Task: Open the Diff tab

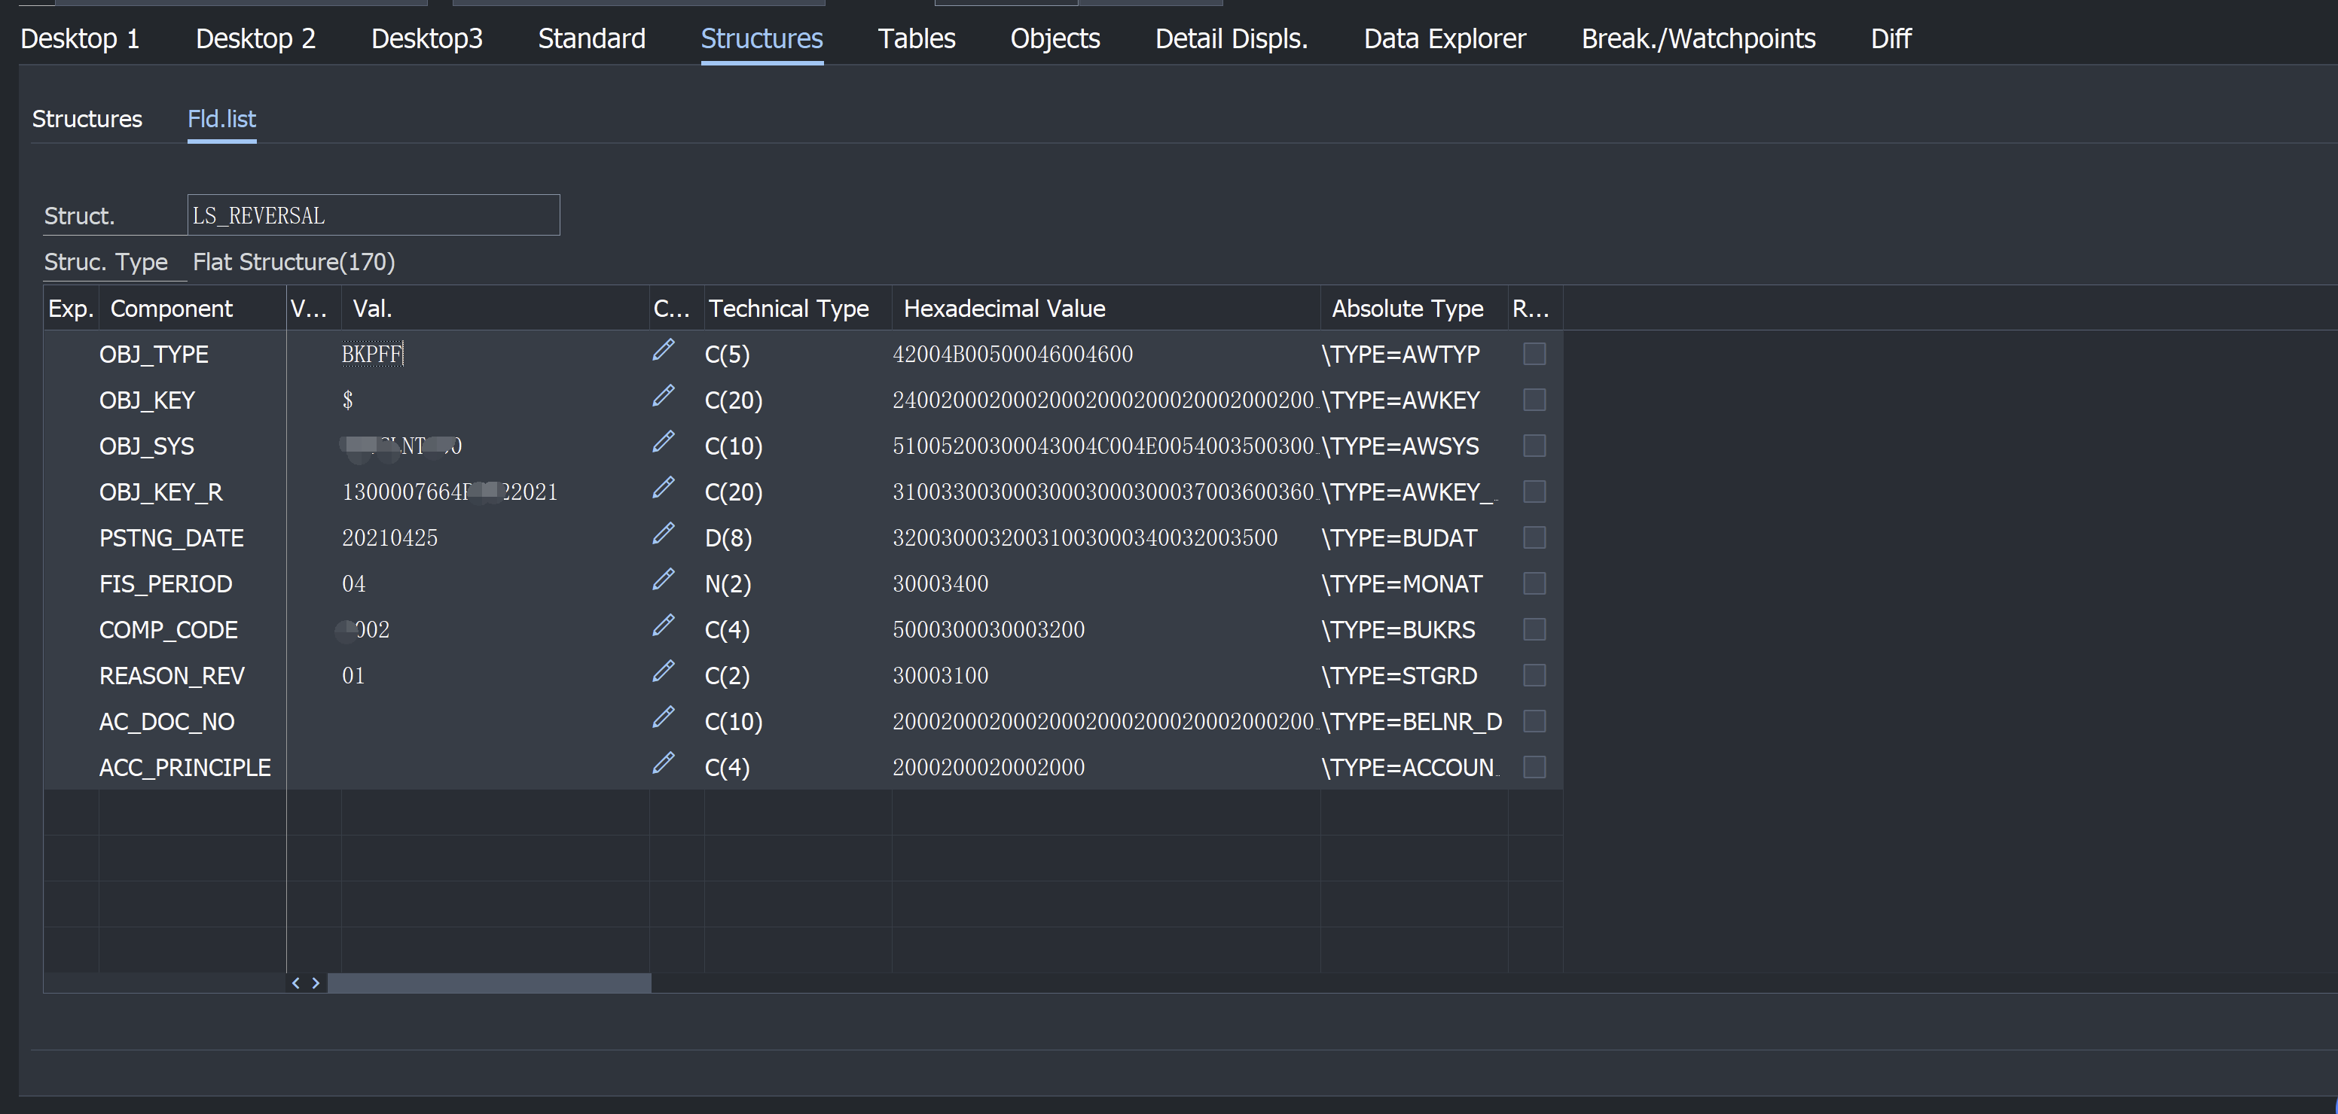Action: [1891, 39]
